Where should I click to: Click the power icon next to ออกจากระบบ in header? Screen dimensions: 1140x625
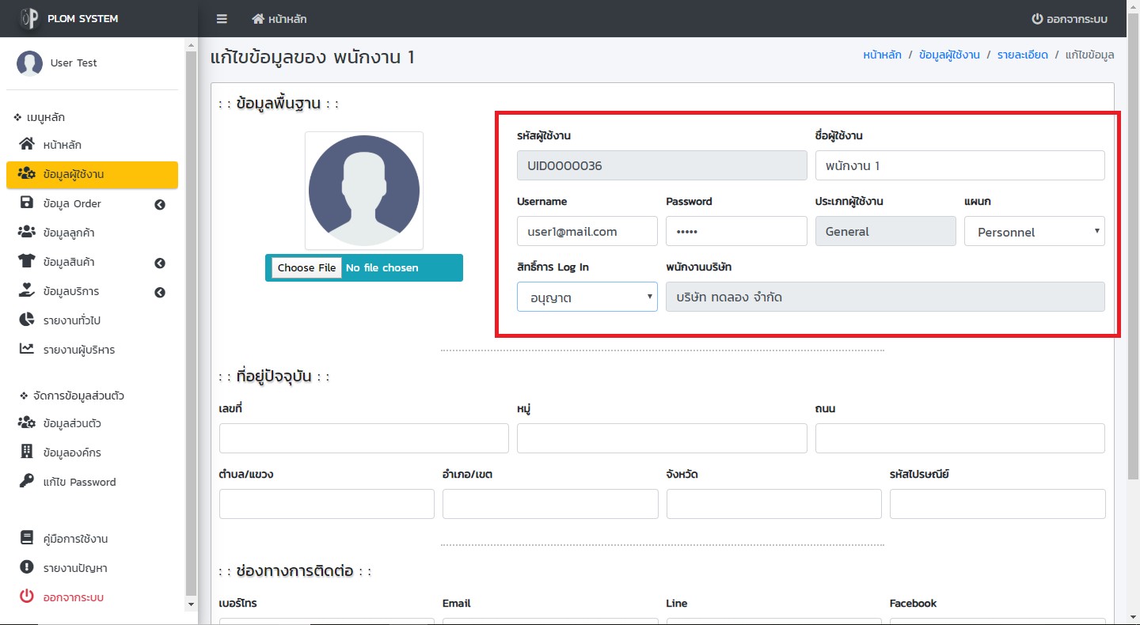tap(1036, 19)
